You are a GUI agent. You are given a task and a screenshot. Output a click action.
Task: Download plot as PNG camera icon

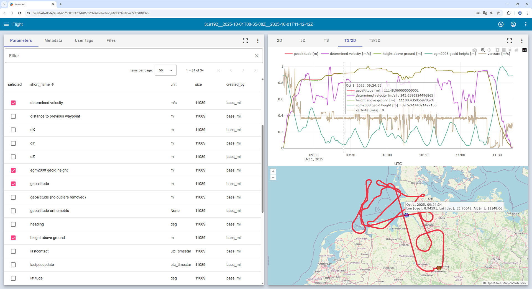[475, 50]
